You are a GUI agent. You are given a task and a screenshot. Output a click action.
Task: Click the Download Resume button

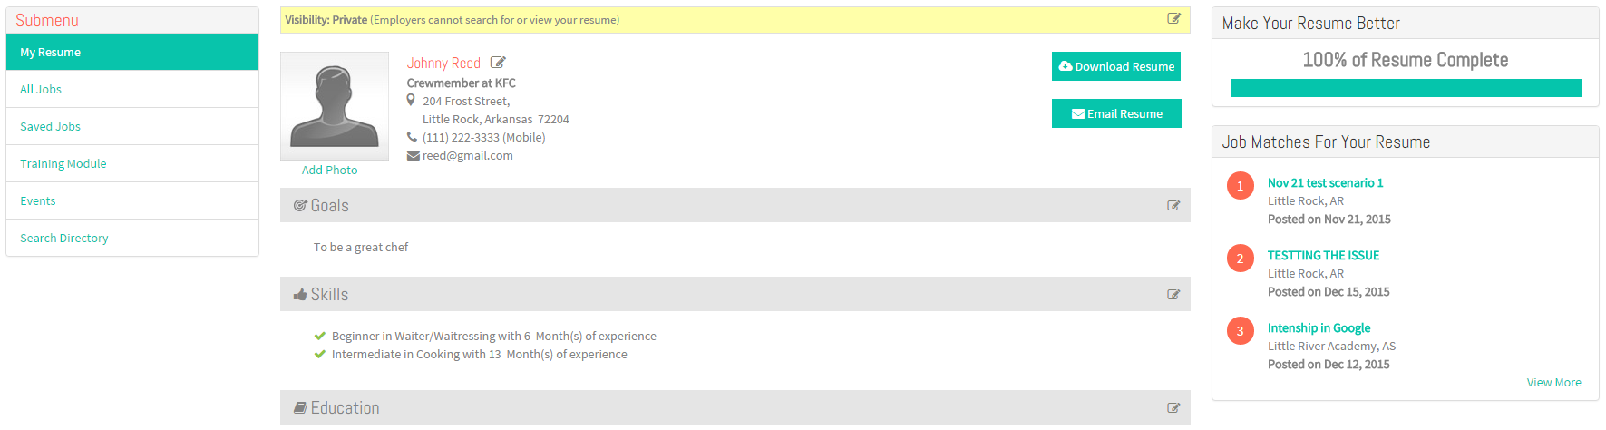point(1116,66)
